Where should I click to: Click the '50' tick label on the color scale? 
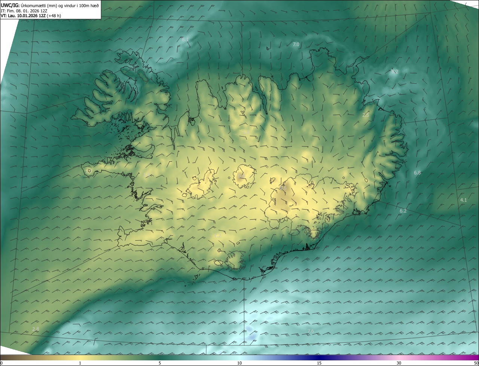coord(476,363)
